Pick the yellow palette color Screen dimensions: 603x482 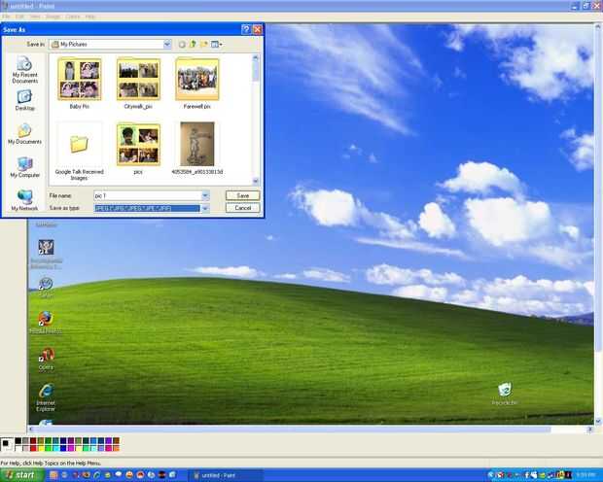41,448
